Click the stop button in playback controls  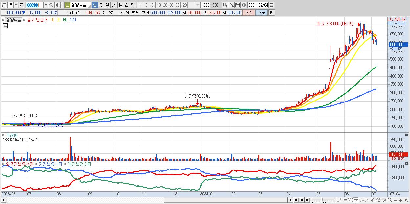(x=302, y=200)
